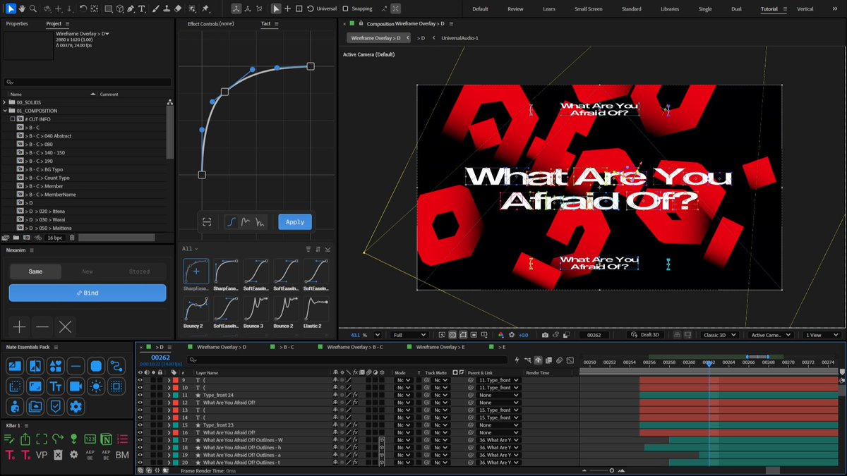The image size is (847, 476).
Task: Open the 1 View layout dropdown
Action: coord(822,335)
